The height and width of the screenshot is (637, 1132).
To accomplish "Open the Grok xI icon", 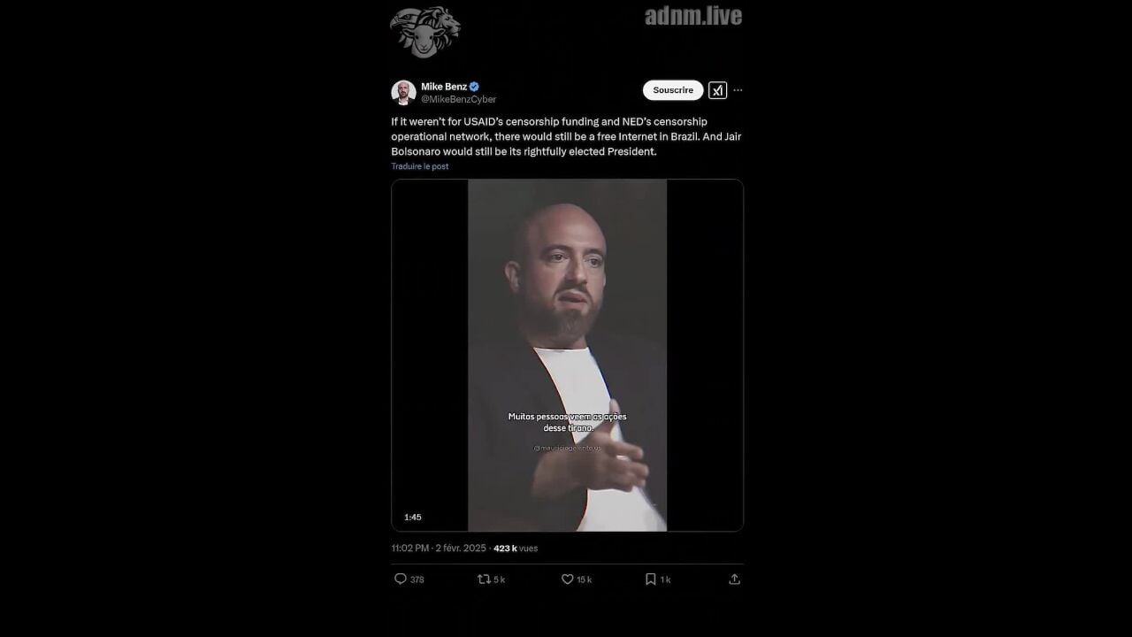I will point(717,90).
